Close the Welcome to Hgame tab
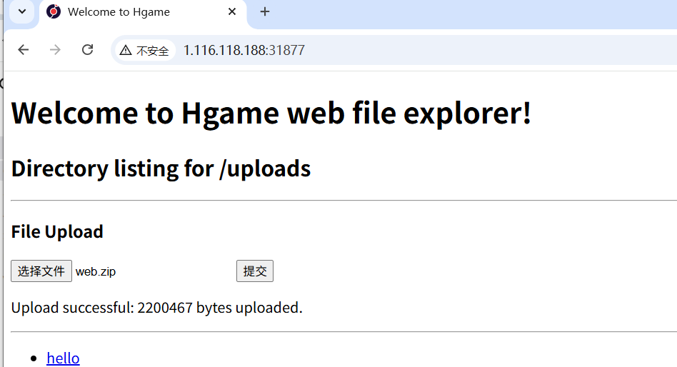 pos(232,11)
